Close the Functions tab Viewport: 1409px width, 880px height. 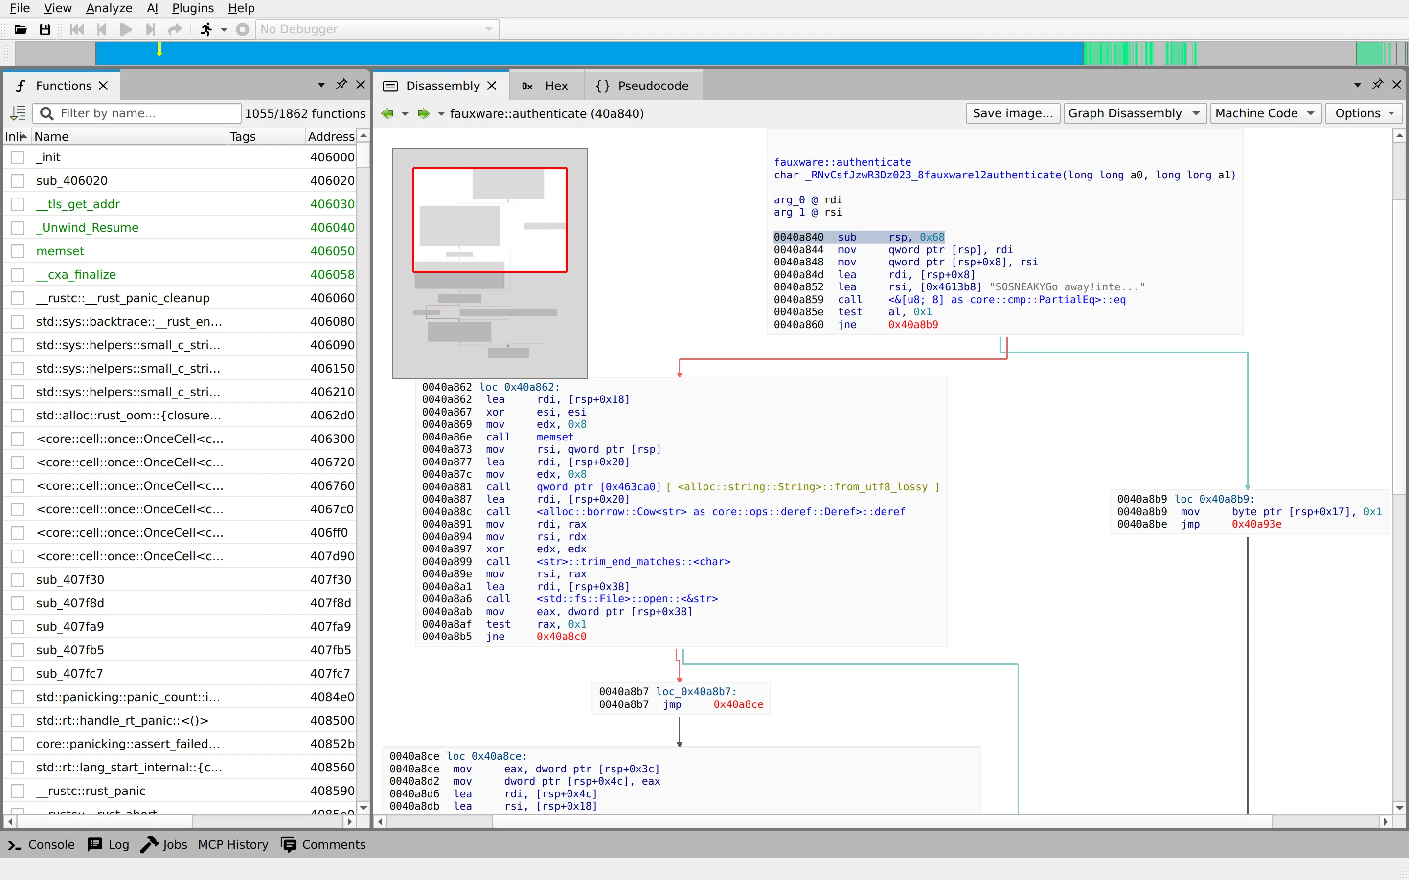[x=104, y=86]
